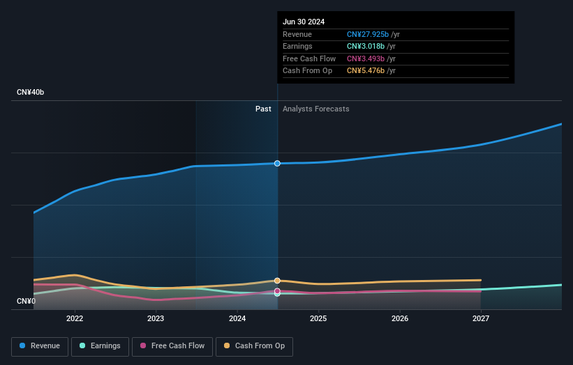Click the 2026 x-axis label

click(x=400, y=319)
